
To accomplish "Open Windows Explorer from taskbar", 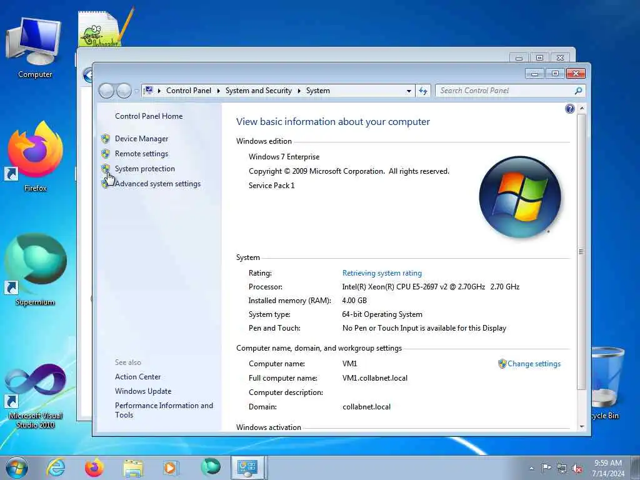I will coord(133,468).
